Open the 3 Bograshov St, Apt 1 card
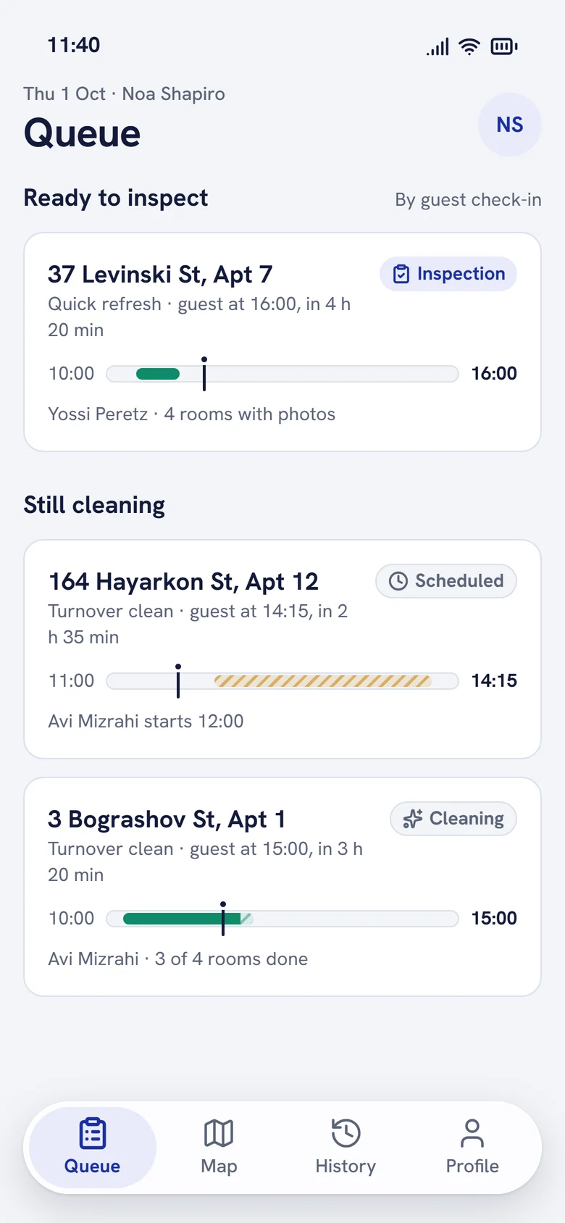Screen dimensions: 565x1223 coord(282,887)
